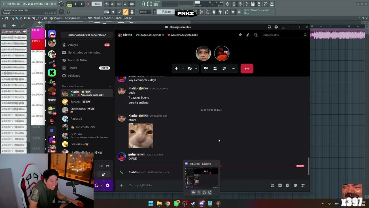
Task: Send a gift with the gift icon
Action: pyautogui.click(x=272, y=185)
